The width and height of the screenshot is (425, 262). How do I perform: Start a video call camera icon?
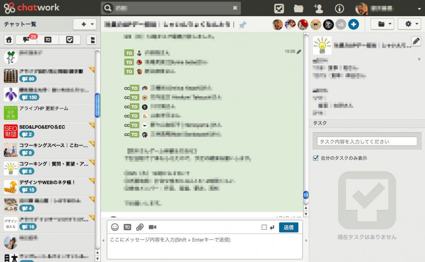pos(152,227)
